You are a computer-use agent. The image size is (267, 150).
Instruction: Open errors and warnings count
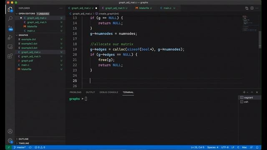[x=40, y=147]
